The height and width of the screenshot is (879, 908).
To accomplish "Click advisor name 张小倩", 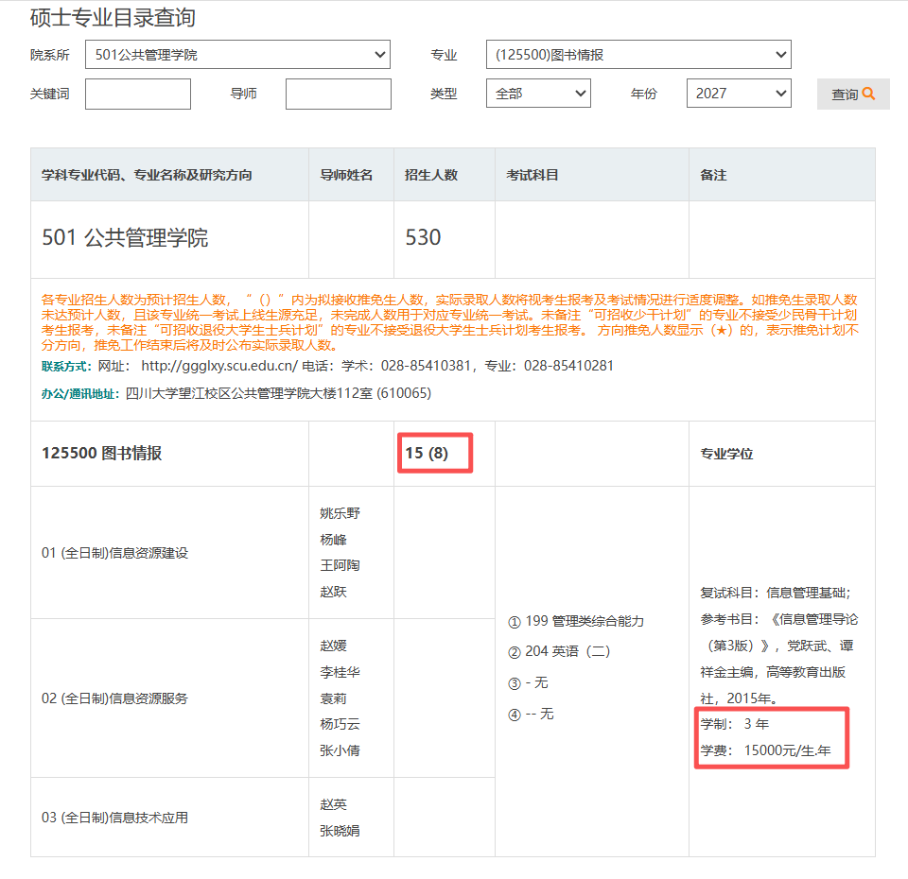I will 340,751.
